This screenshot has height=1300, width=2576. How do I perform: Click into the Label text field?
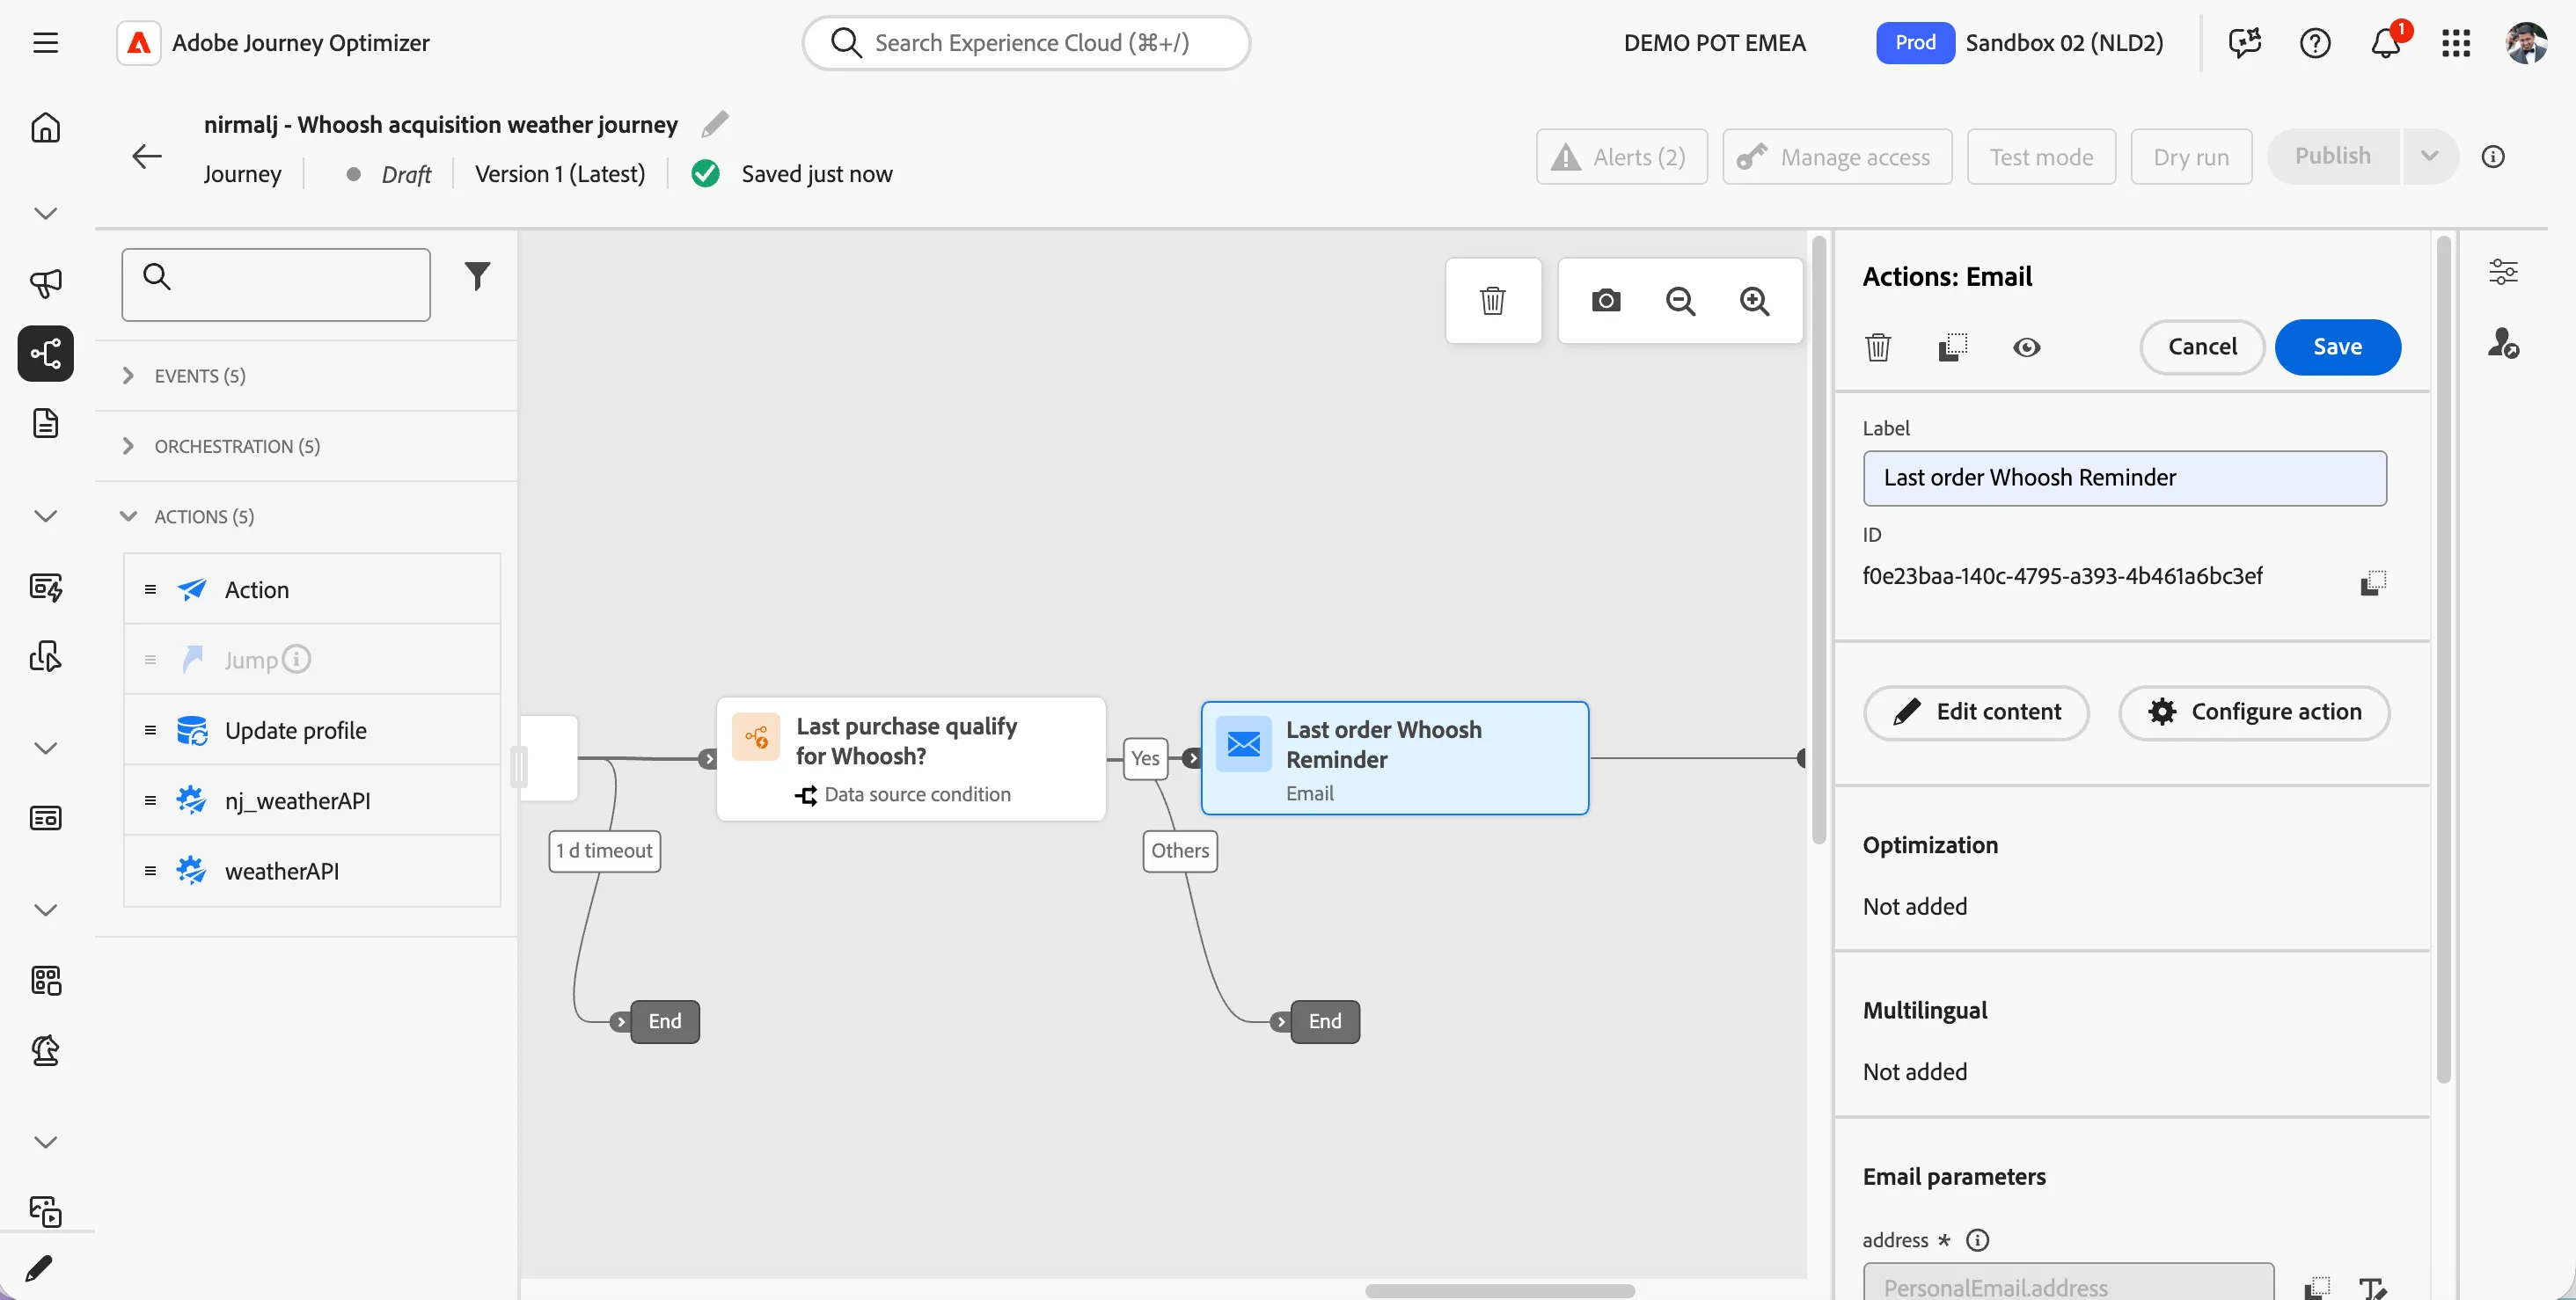point(2124,478)
